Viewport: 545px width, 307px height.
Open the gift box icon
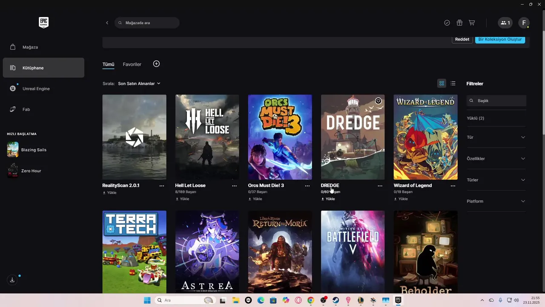(459, 23)
